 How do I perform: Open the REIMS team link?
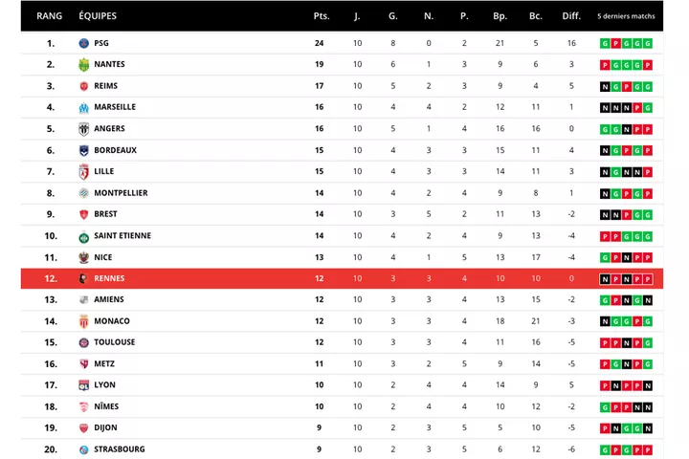tap(107, 86)
